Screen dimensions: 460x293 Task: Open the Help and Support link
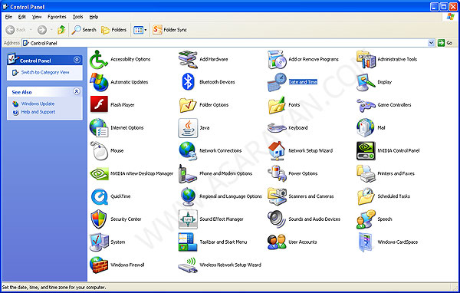click(x=38, y=112)
